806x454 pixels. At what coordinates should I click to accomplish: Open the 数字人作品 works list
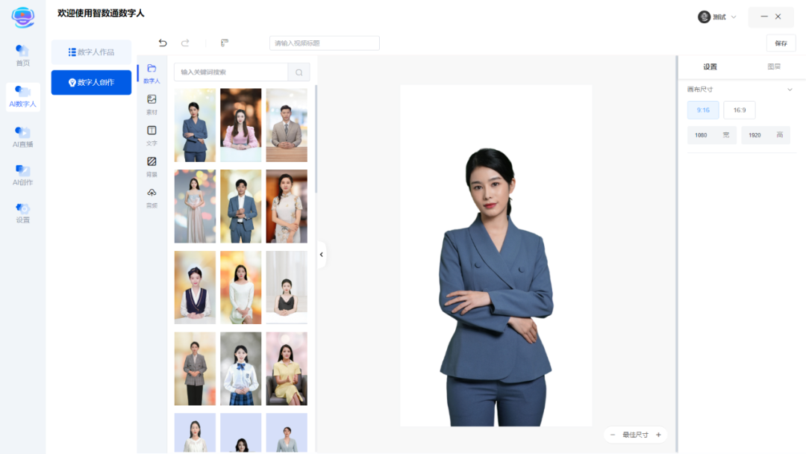[91, 52]
